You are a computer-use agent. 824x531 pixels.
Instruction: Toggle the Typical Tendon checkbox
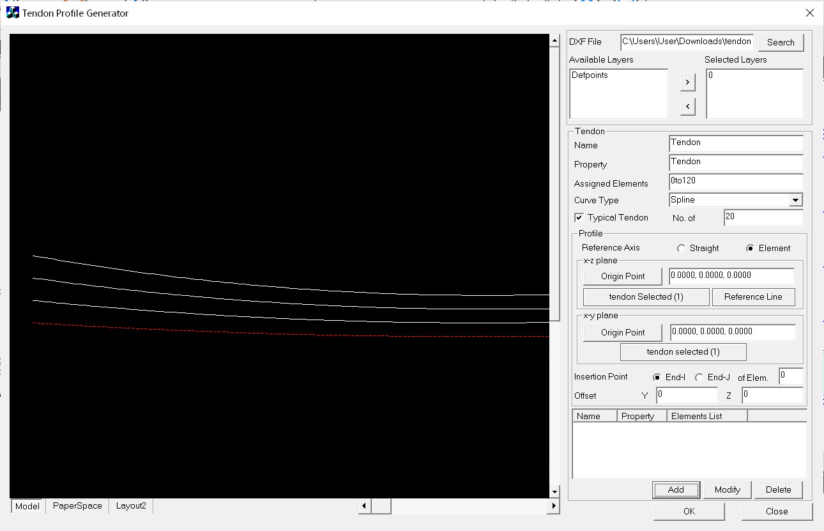pos(579,217)
